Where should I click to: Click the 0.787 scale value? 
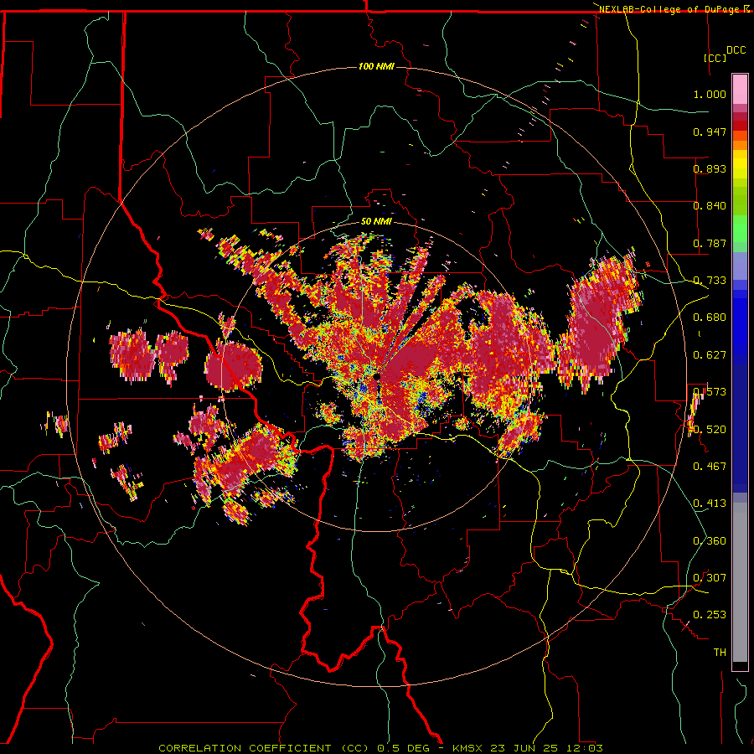(710, 243)
